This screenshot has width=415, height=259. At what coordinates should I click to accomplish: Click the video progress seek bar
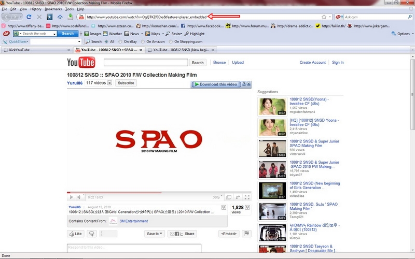click(159, 192)
